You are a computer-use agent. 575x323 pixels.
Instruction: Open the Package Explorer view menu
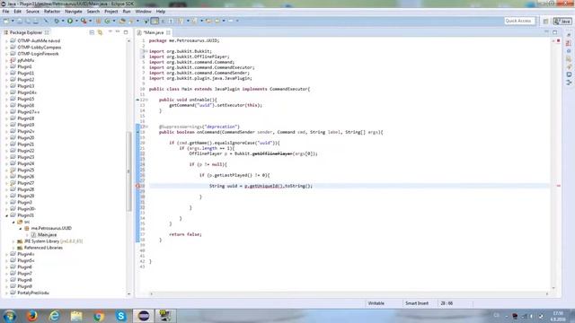[x=110, y=32]
